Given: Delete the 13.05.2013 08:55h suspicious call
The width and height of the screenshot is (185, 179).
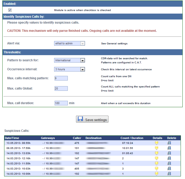Looking at the screenshot, I should 169,143.
